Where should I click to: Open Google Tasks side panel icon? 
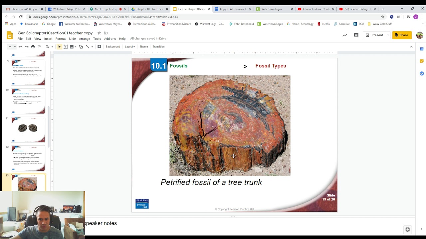(422, 73)
